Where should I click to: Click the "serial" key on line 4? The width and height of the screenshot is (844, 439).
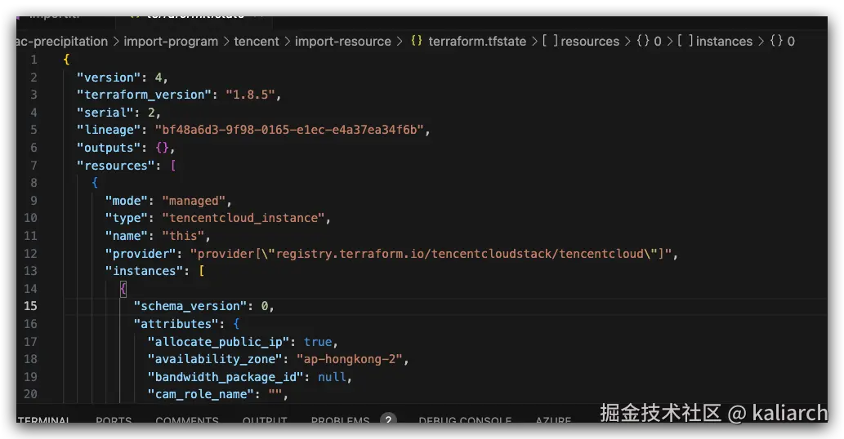[x=105, y=113]
